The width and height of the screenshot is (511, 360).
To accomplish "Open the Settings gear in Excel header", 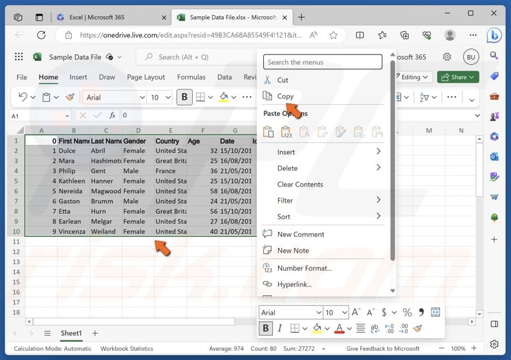I will tap(447, 57).
